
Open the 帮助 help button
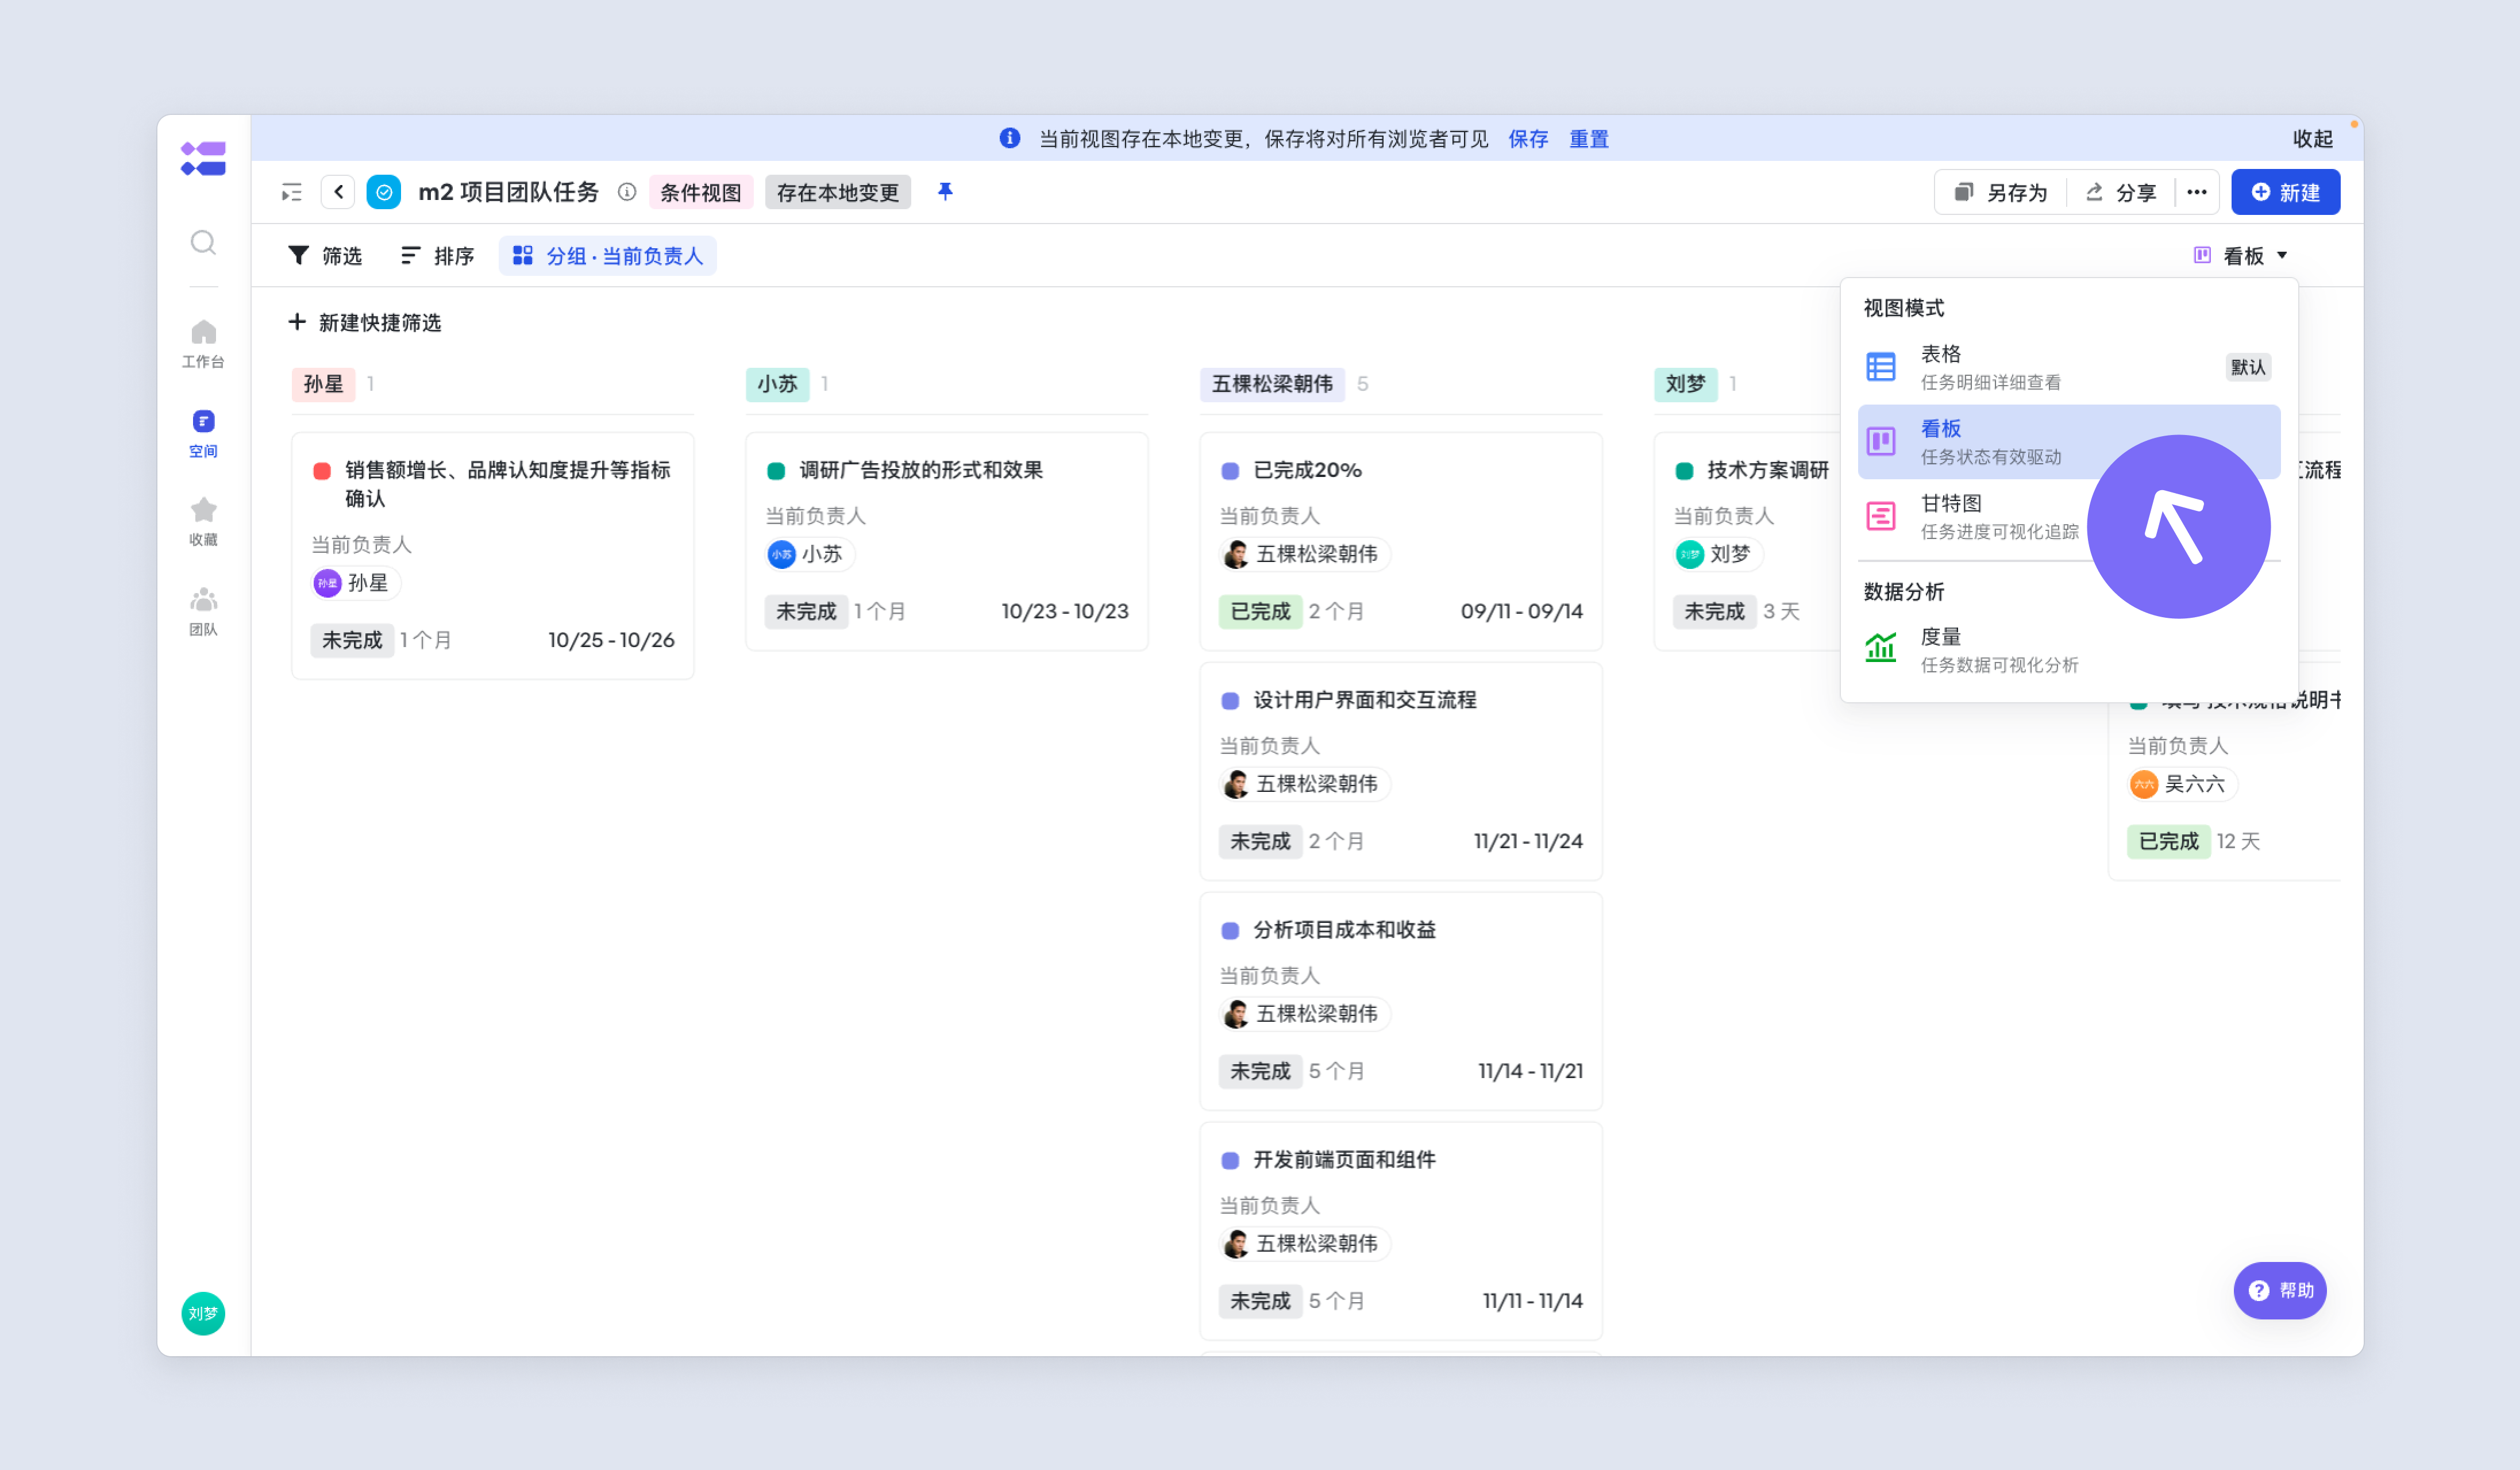tap(2280, 1290)
